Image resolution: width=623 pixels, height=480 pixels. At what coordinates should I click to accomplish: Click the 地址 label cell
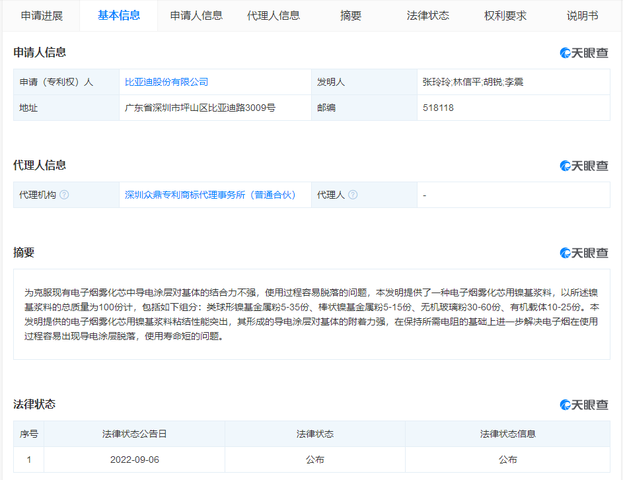coord(66,108)
